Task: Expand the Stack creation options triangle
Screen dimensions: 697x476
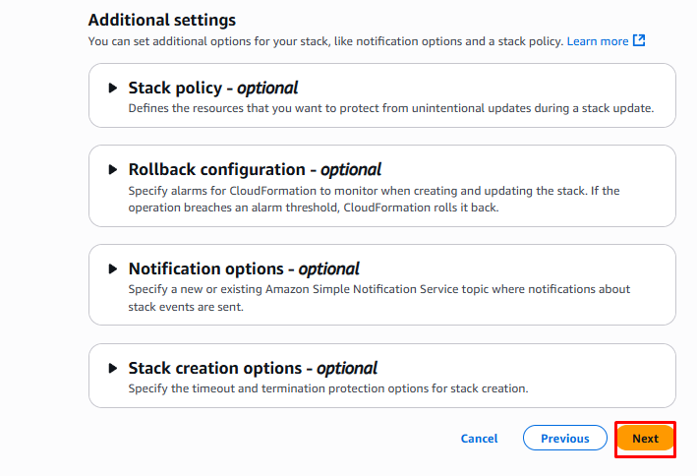Action: pos(113,369)
